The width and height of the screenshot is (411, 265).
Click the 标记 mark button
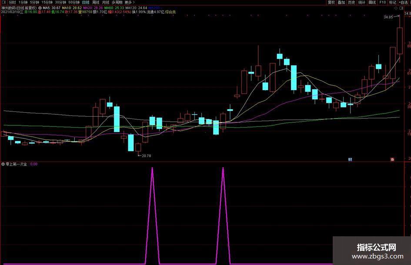(x=393, y=2)
